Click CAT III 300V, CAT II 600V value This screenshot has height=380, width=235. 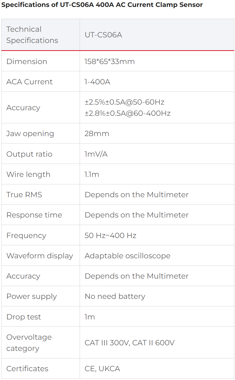click(129, 343)
